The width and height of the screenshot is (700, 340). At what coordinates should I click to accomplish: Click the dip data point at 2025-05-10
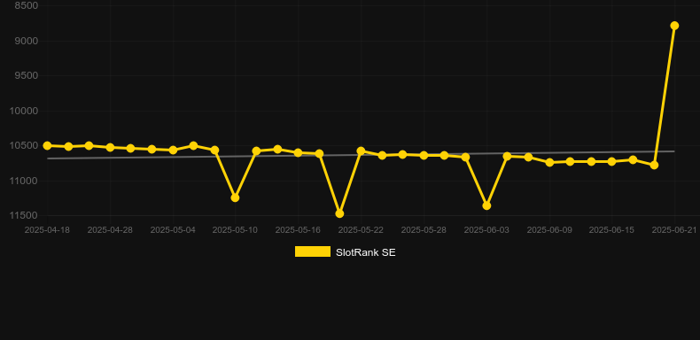[x=236, y=197]
